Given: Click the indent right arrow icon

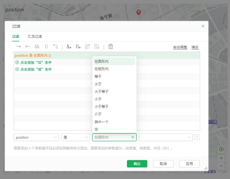Looking at the screenshot, I should [x=18, y=47].
